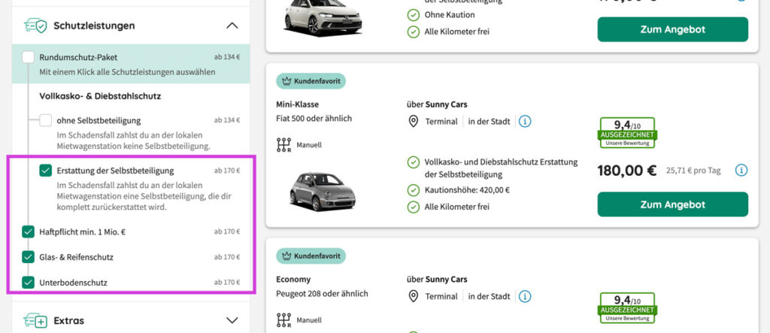Viewport: 770px width, 333px height.
Task: Click the Vollkasko- & Diebstahlschutz heading
Action: pos(100,96)
